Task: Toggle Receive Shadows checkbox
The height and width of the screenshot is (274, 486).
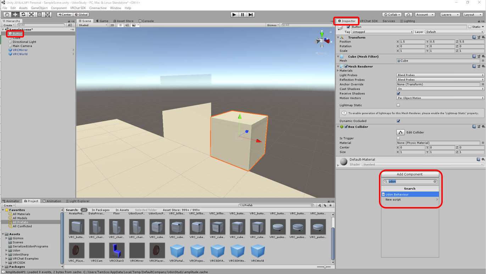Action: [398, 93]
